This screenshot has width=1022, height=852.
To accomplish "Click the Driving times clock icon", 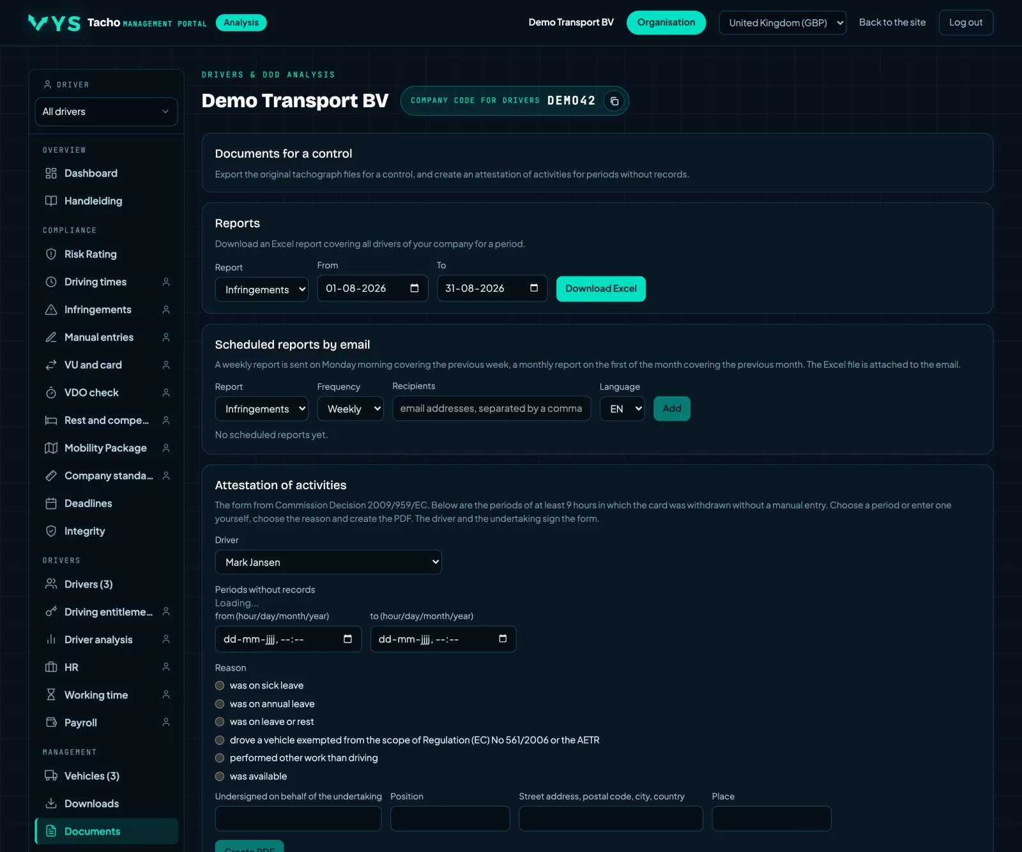I will (x=51, y=282).
